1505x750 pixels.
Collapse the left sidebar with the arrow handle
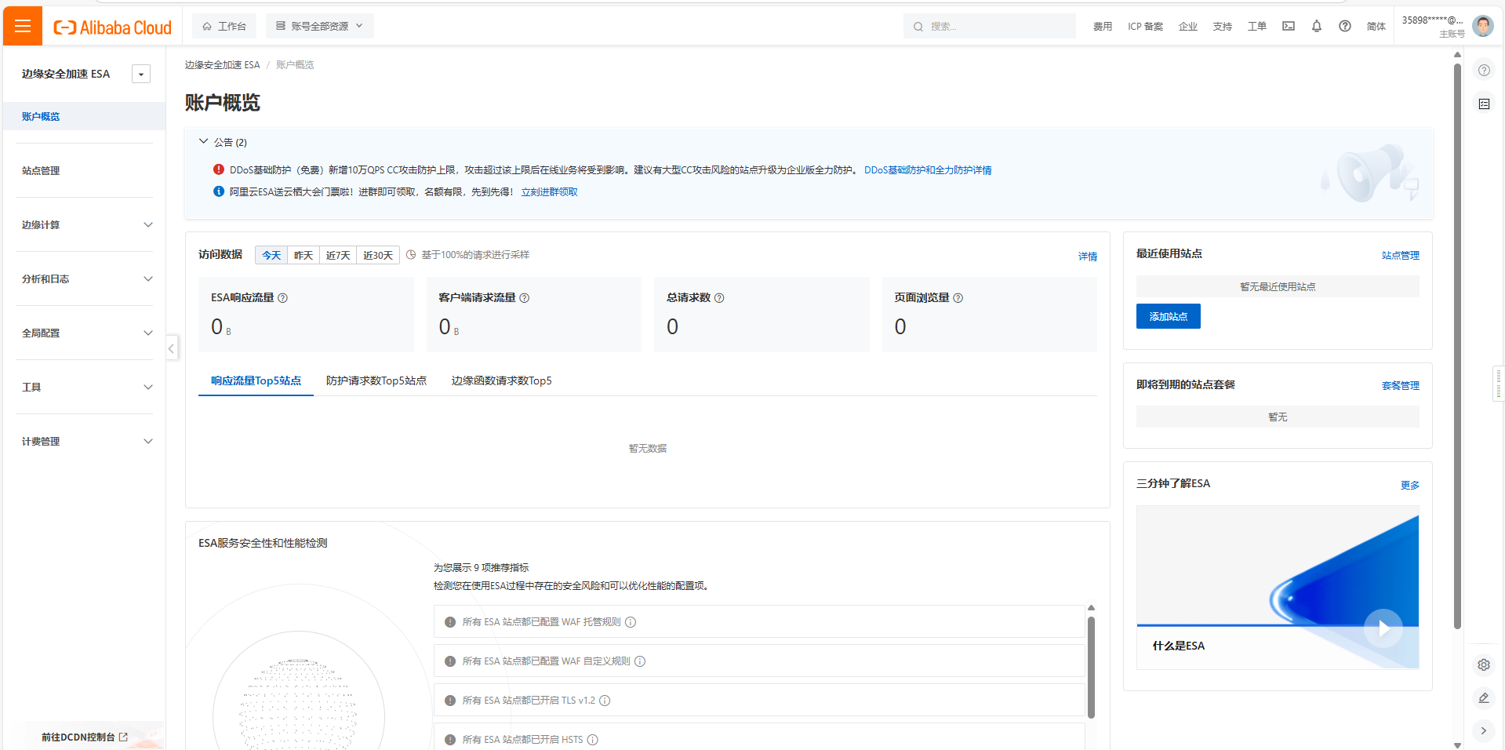click(x=171, y=348)
